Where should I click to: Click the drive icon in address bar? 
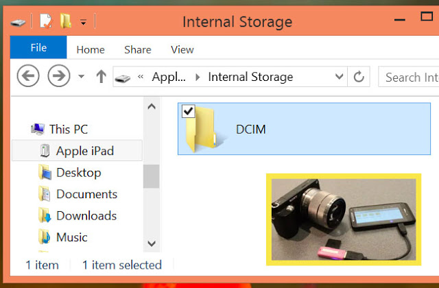(123, 78)
